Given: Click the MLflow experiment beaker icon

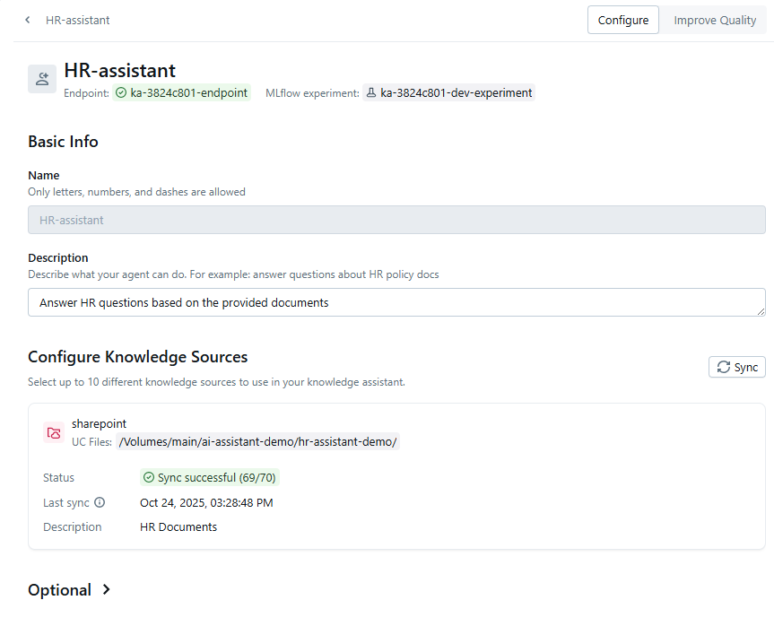Looking at the screenshot, I should click(370, 92).
